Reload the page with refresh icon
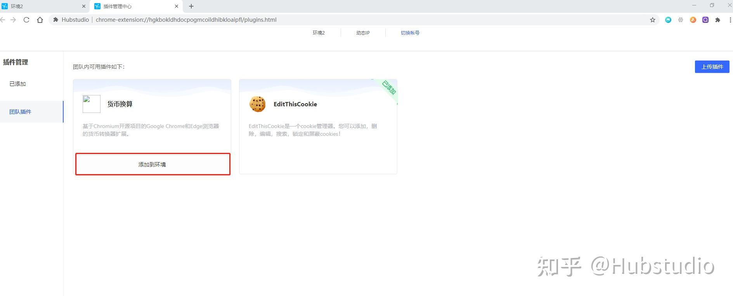This screenshot has width=733, height=296. point(26,20)
